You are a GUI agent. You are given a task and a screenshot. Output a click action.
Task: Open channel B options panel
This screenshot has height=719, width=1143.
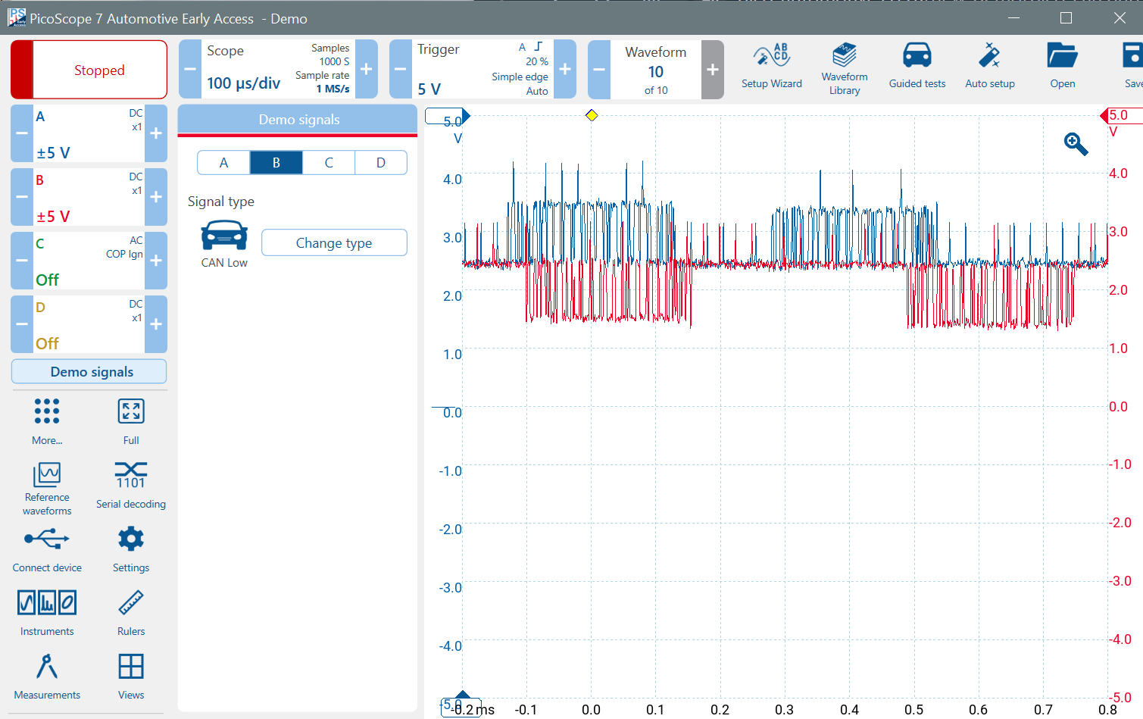pyautogui.click(x=89, y=197)
